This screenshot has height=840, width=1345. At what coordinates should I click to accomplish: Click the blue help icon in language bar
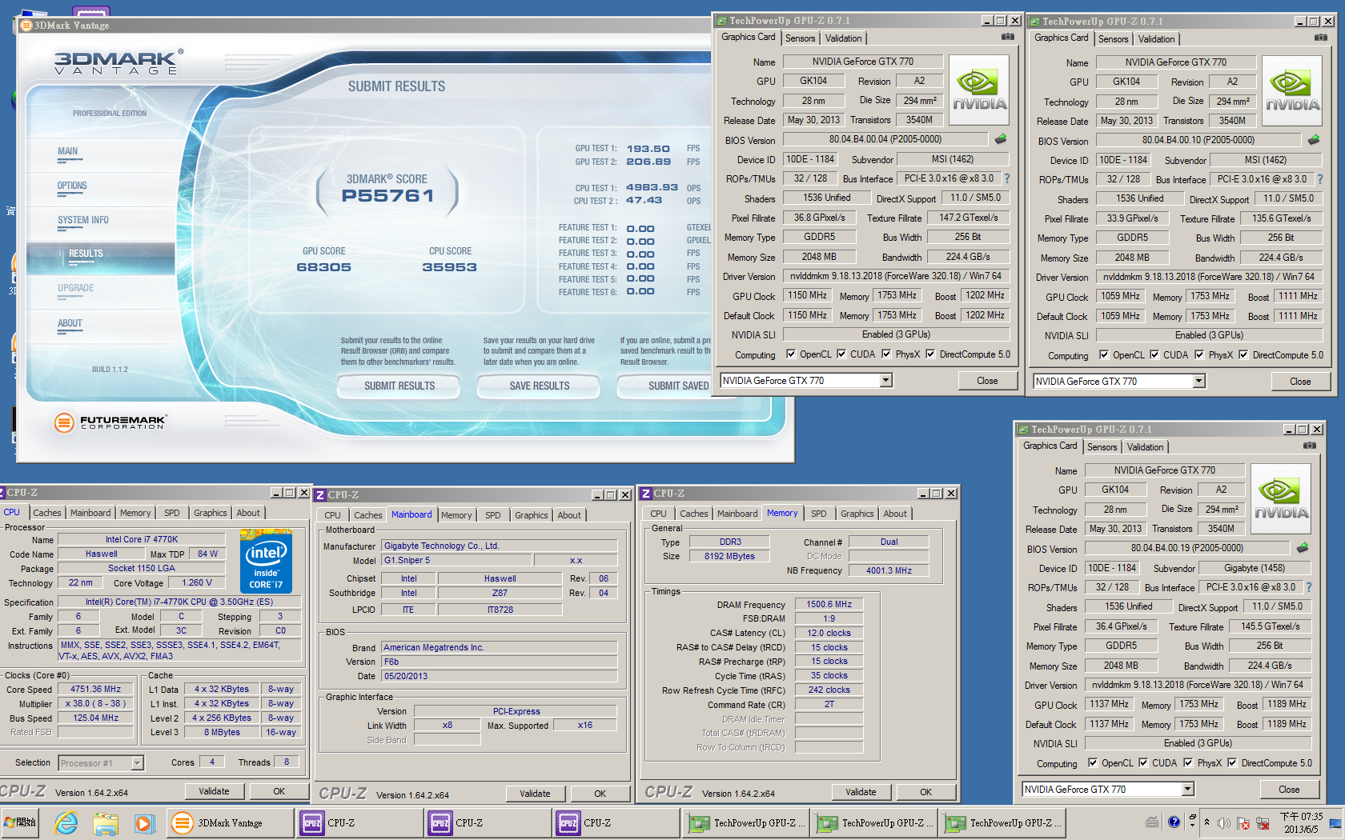click(1174, 822)
